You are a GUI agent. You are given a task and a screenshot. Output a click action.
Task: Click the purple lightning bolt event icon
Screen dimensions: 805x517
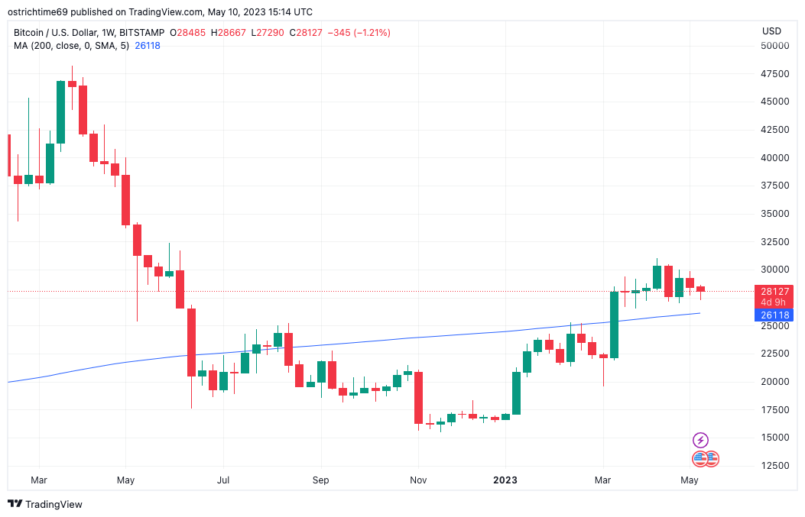pyautogui.click(x=700, y=440)
